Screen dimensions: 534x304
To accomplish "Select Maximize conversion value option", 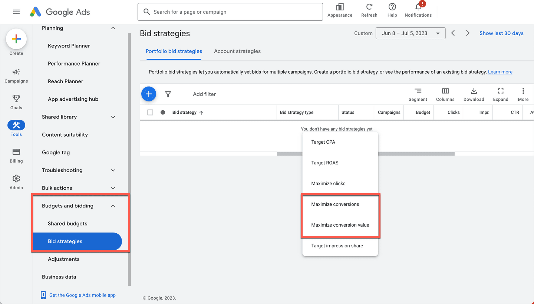I will tap(340, 225).
